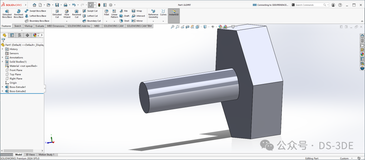This screenshot has height=160, width=365.
Task: Open the Design Library task pane icon
Action: (x=362, y=41)
